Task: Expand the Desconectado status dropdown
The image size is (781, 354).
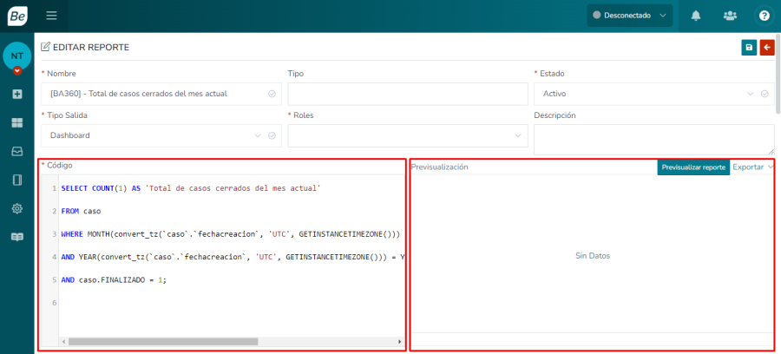Action: pyautogui.click(x=629, y=16)
